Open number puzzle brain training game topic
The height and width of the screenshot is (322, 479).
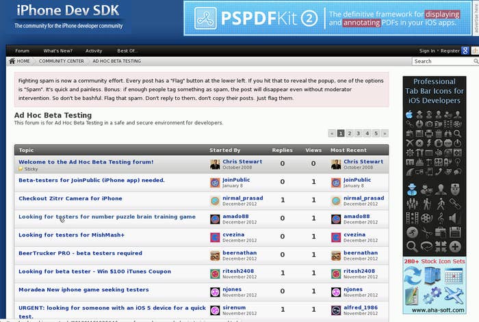point(107,217)
